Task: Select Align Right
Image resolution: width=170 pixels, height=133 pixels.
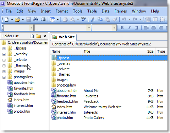Action: (x=161, y=27)
